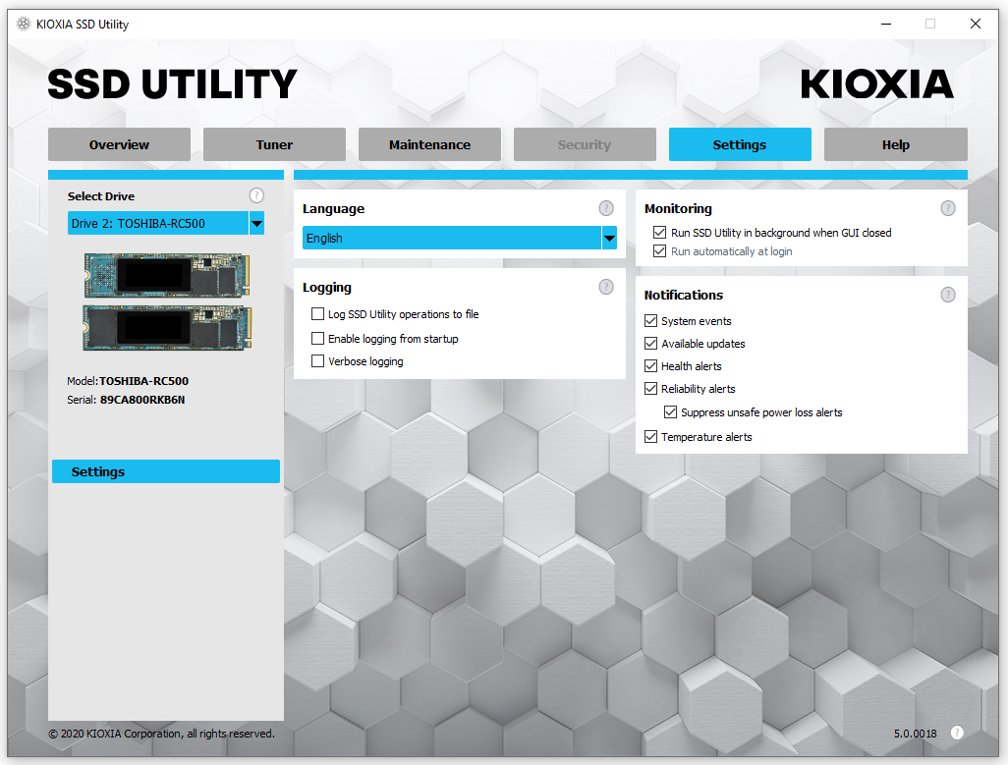Expand the Language dropdown arrow
Screen dimensions: 1008x765
[x=609, y=239]
